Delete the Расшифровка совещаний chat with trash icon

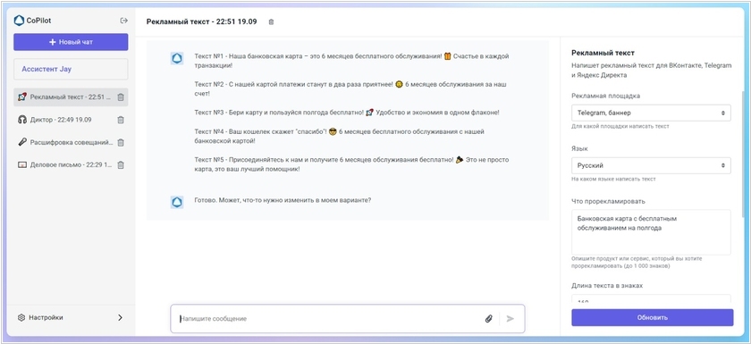[x=121, y=143]
